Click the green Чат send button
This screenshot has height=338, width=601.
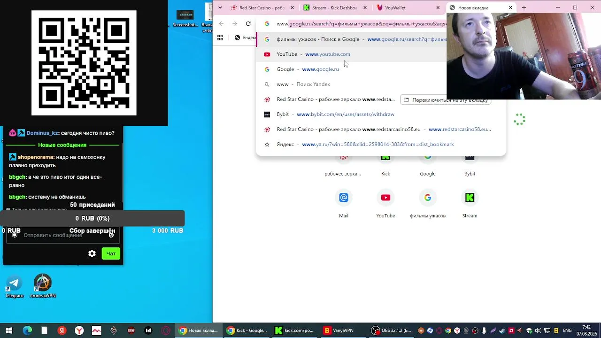(111, 253)
